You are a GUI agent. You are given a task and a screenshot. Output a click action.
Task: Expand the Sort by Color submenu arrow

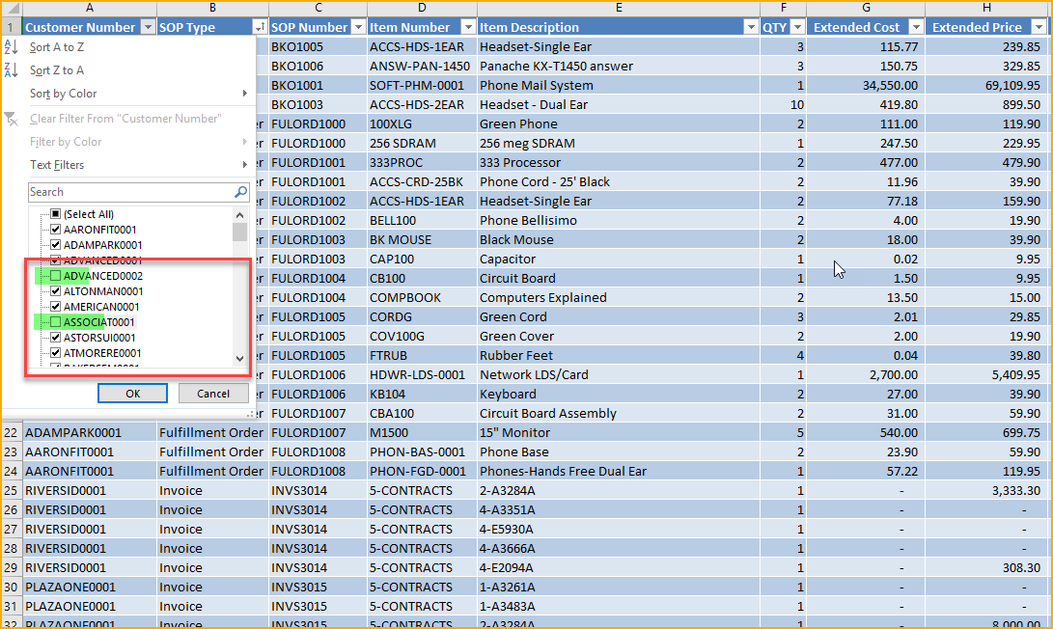tap(245, 94)
